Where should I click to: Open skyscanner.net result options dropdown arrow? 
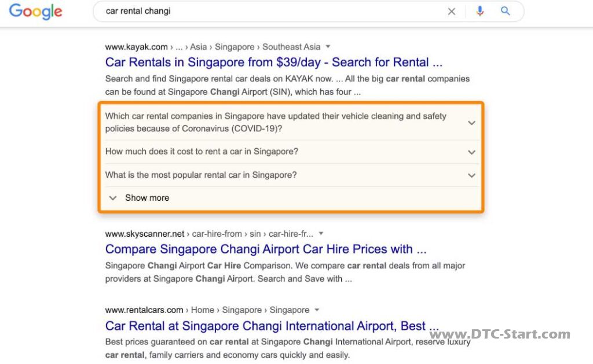321,233
